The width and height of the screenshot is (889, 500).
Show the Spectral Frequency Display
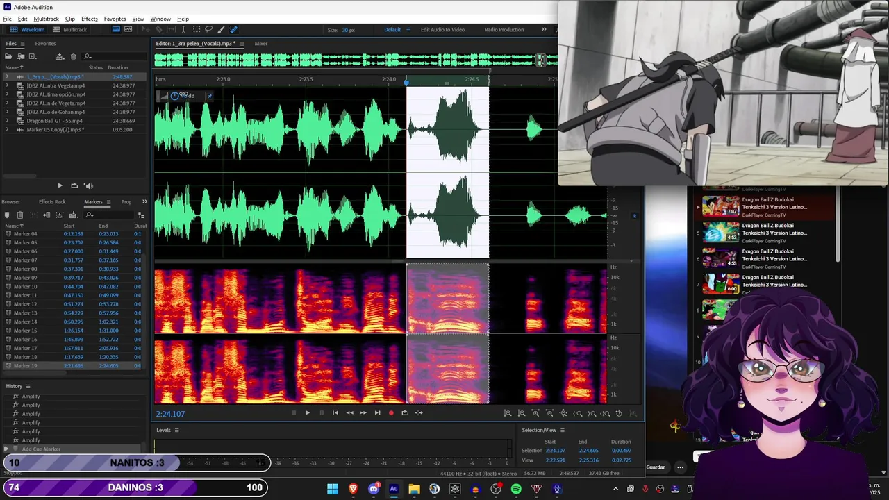pos(116,29)
